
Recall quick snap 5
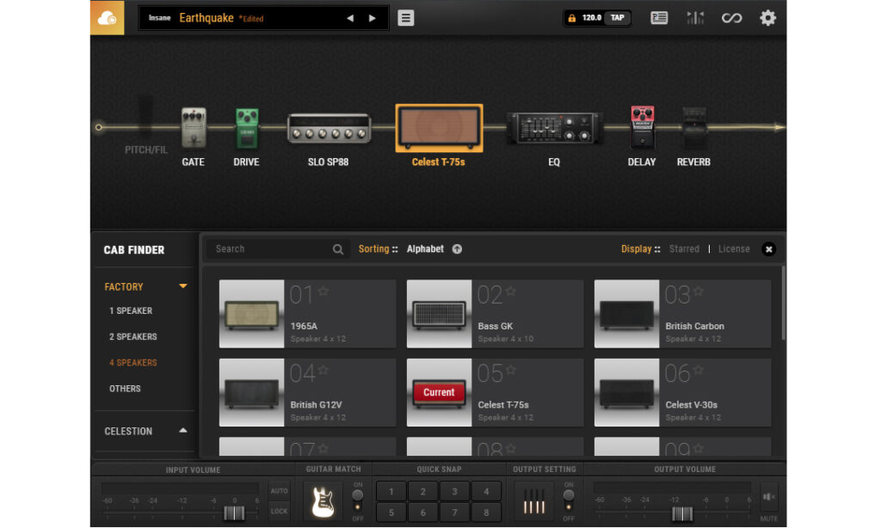(391, 513)
